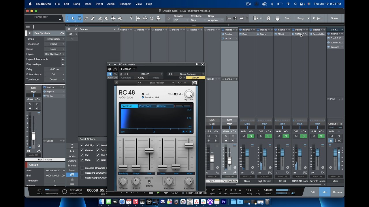Open the Timebase Bars dropdown
The image size is (369, 207).
tap(198, 20)
